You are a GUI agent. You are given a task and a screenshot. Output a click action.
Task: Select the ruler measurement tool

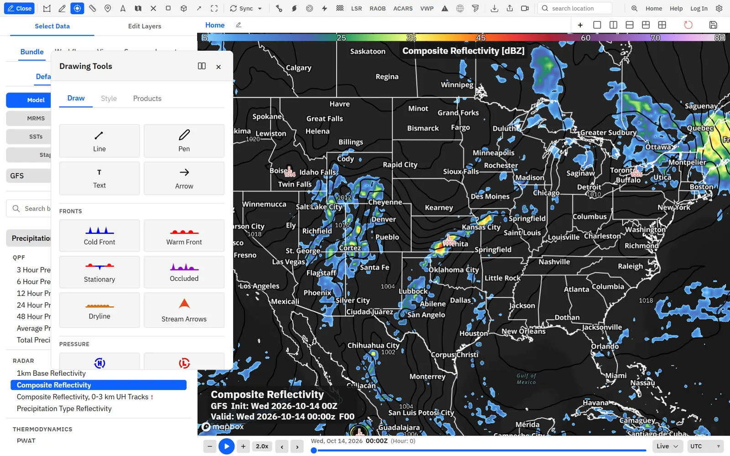point(93,8)
